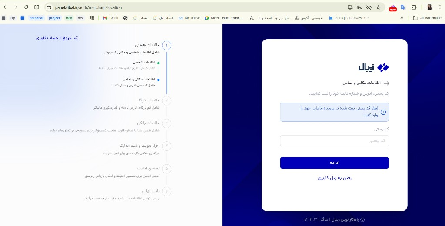Viewport: 445px width, 226px height.
Task: Focus the کد پستی postal code input
Action: tap(334, 141)
